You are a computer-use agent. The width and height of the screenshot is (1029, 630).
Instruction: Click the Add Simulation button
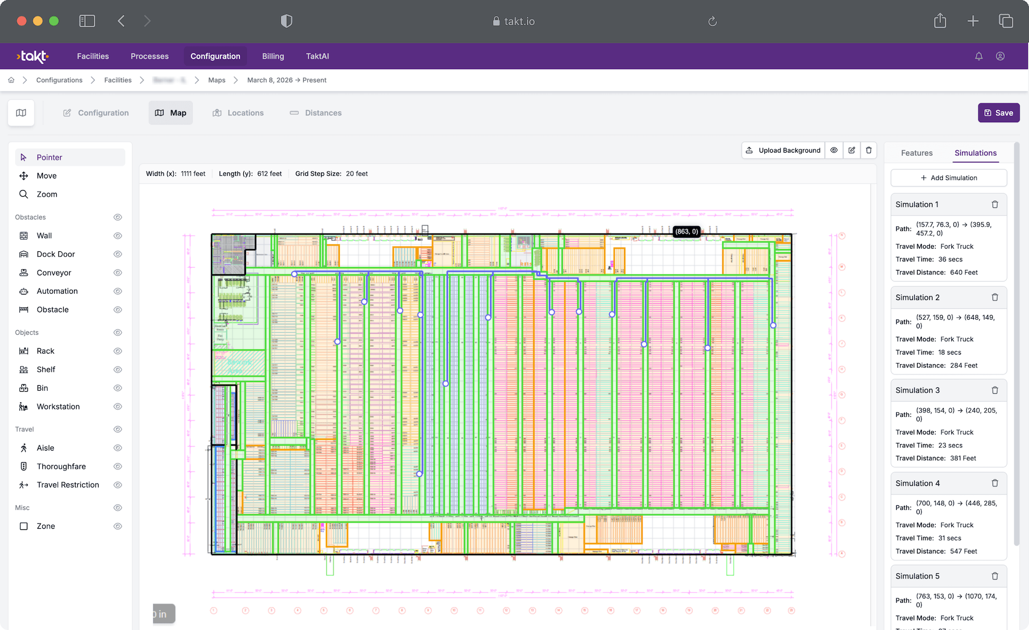tap(949, 178)
